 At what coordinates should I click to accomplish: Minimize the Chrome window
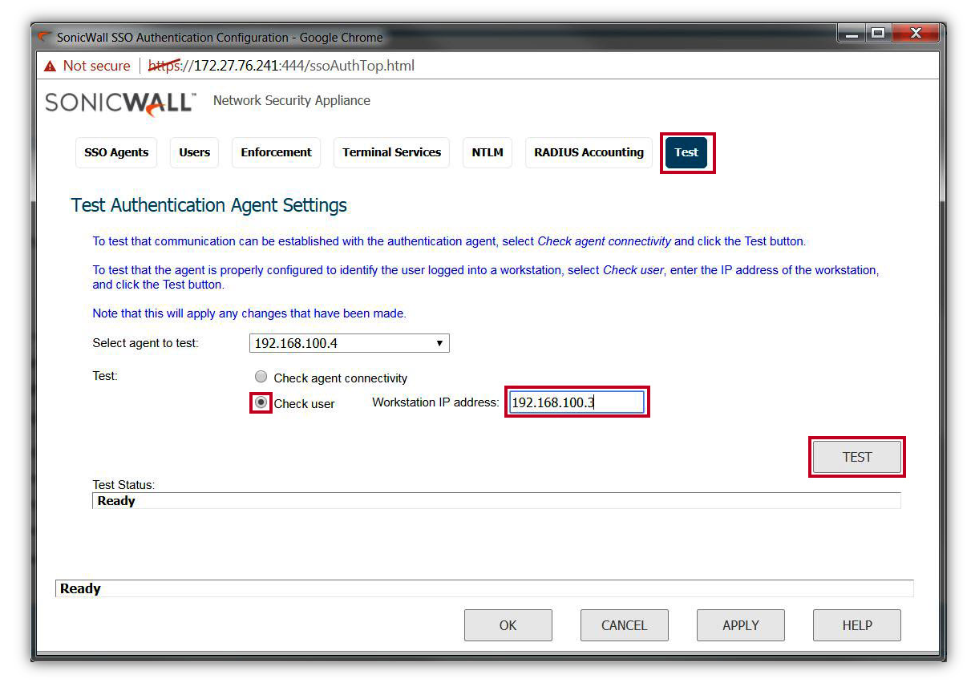pos(852,34)
